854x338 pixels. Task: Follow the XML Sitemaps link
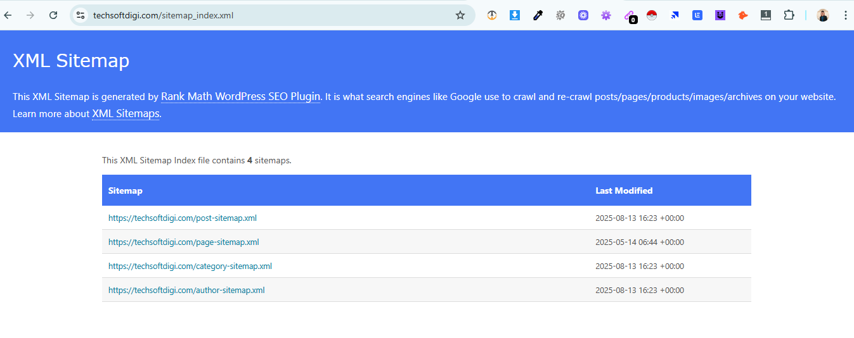126,114
